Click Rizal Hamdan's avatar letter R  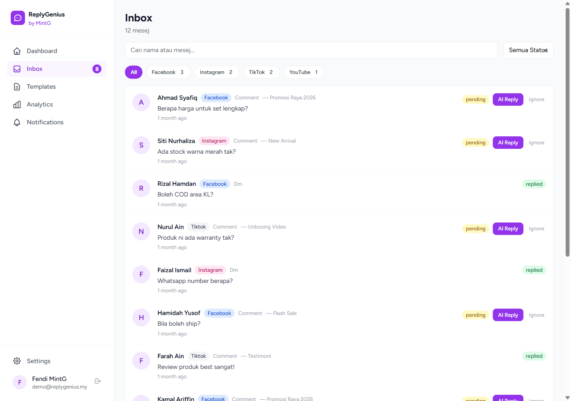click(141, 188)
